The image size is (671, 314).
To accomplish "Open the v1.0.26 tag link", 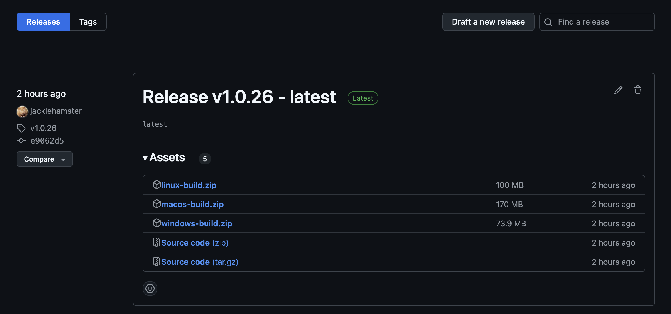I will pos(44,128).
